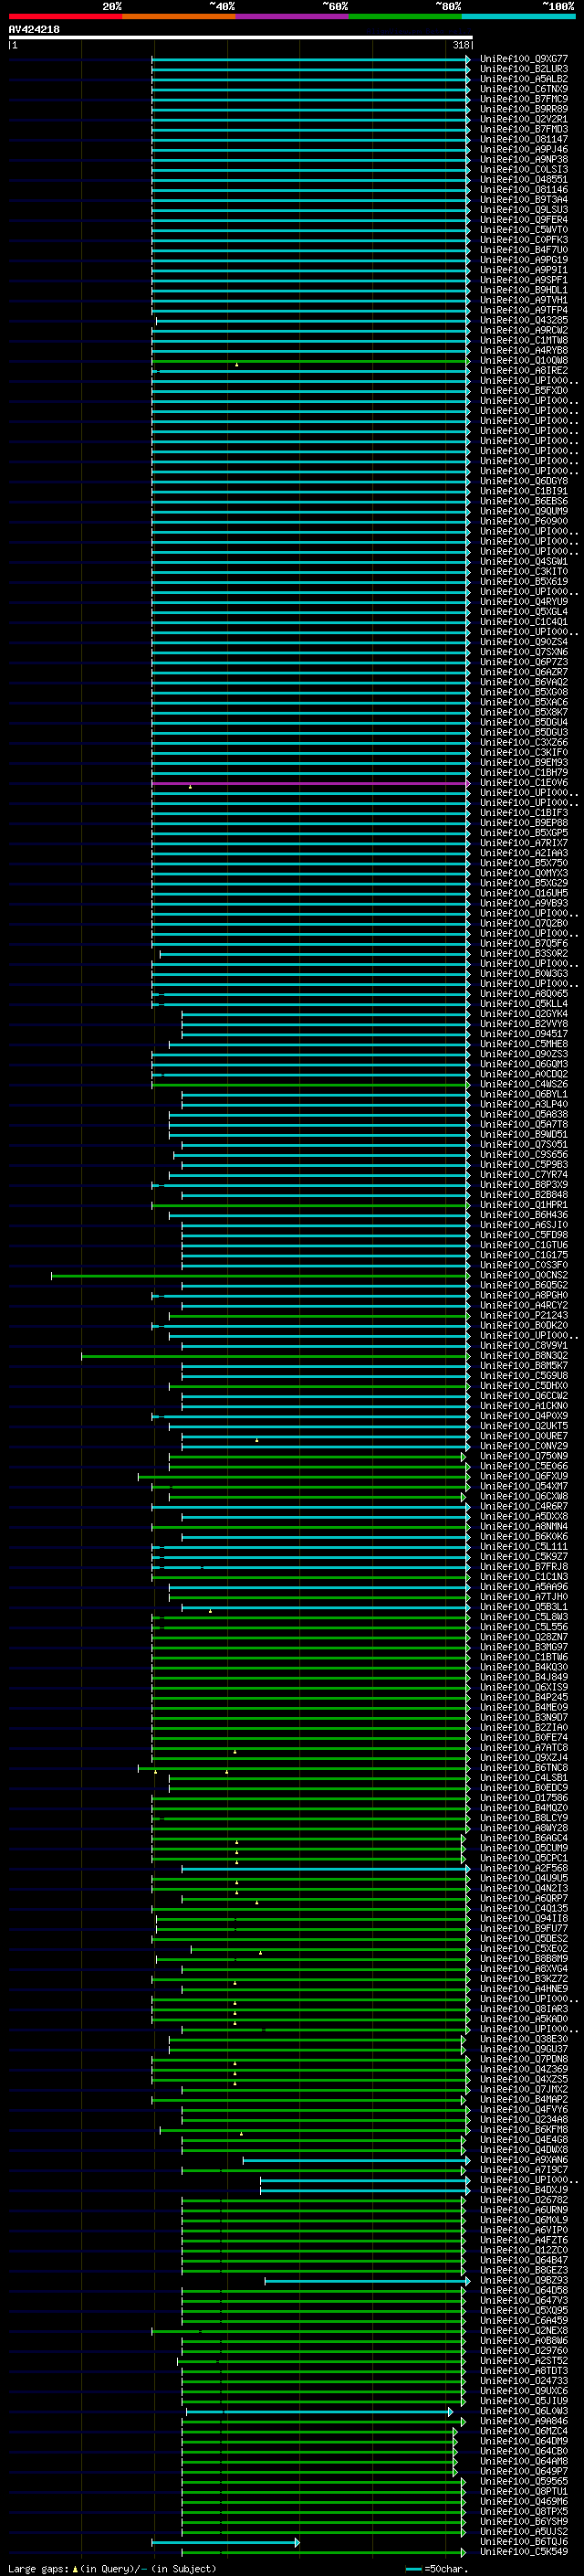The image size is (584, 2576).
Task: Select the UniRef100_A5ALB2 entry
Action: (x=523, y=79)
